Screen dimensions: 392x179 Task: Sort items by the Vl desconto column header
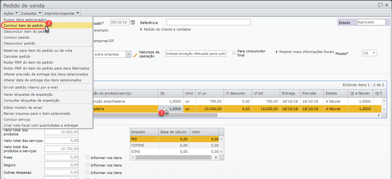238,93
